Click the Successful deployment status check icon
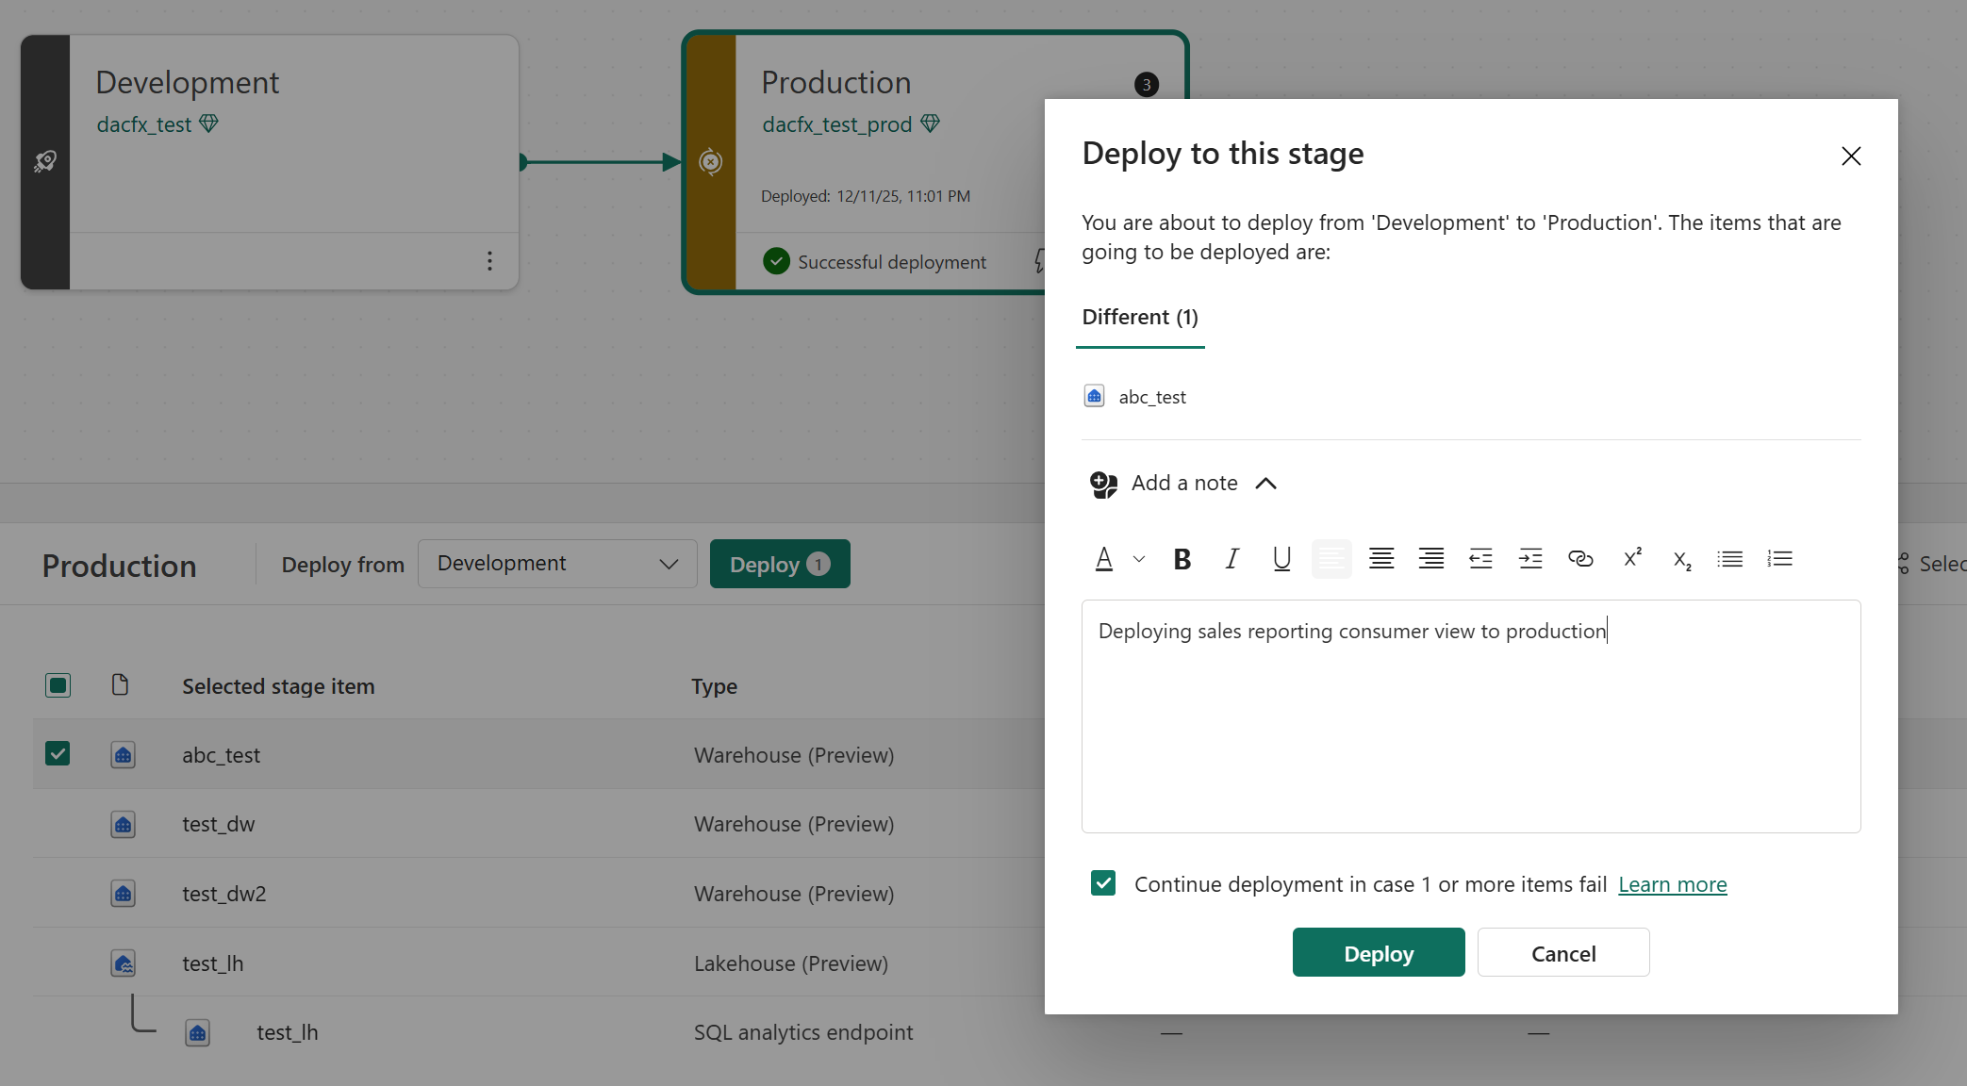Viewport: 1967px width, 1086px height. [776, 261]
